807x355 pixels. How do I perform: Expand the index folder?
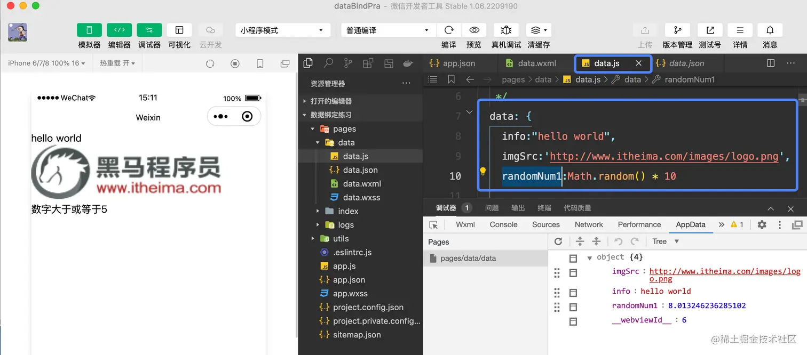(x=361, y=211)
